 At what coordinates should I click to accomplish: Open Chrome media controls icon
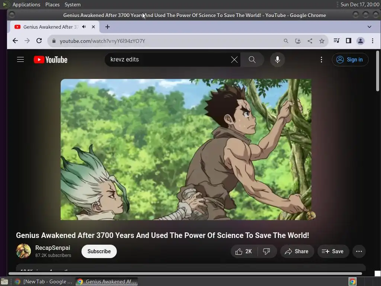[x=336, y=41]
